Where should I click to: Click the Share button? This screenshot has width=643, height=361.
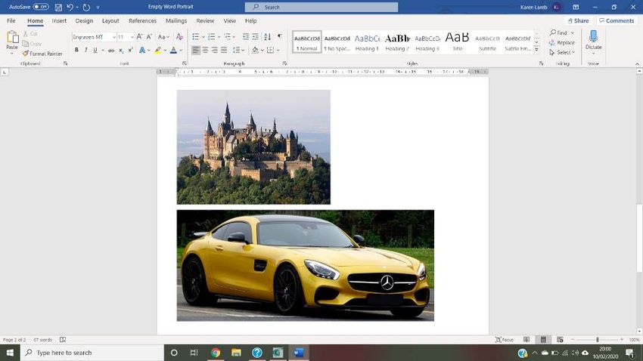click(x=578, y=20)
